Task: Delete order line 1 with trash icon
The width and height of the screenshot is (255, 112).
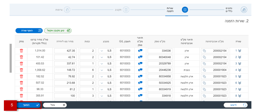Action: [x=21, y=51]
